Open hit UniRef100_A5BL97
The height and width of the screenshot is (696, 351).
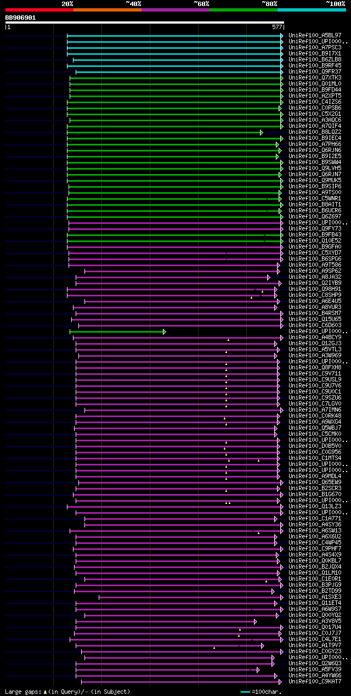pos(315,36)
